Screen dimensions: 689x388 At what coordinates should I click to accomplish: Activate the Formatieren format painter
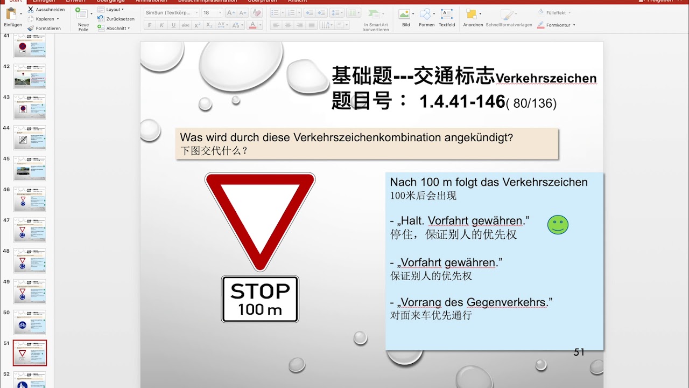click(x=44, y=28)
